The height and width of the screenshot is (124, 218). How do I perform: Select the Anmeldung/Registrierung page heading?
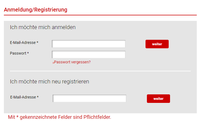pos(36,10)
